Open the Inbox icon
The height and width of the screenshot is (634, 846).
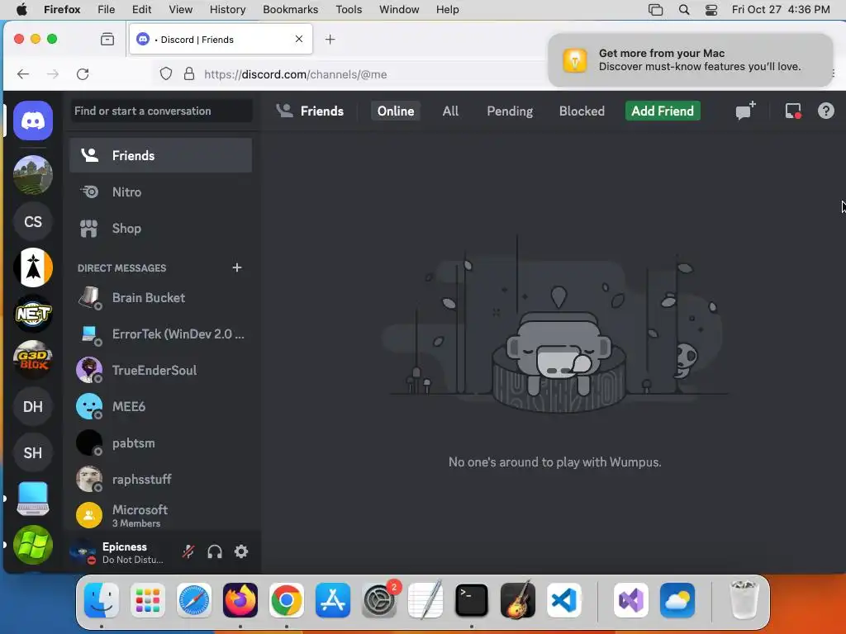pos(792,111)
